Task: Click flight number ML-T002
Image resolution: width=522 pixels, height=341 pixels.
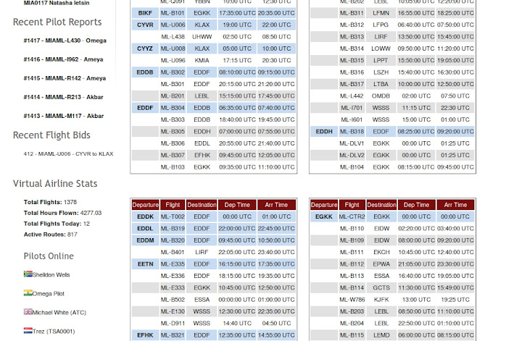Action: 173,216
